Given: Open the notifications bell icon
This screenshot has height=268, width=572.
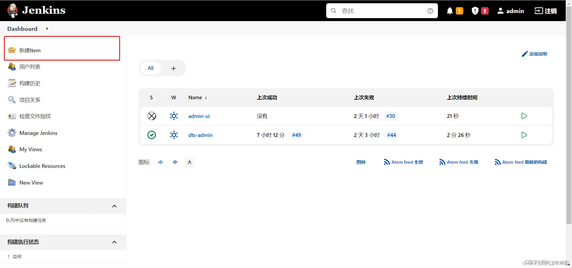Looking at the screenshot, I should click(x=450, y=11).
